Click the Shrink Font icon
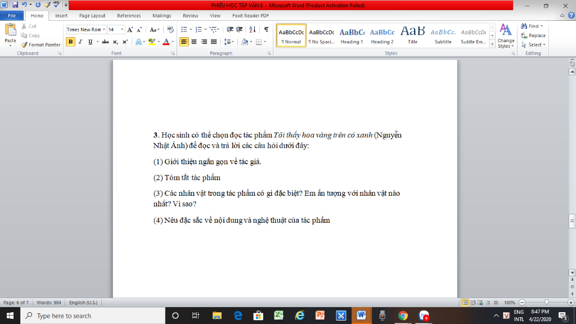 click(139, 30)
